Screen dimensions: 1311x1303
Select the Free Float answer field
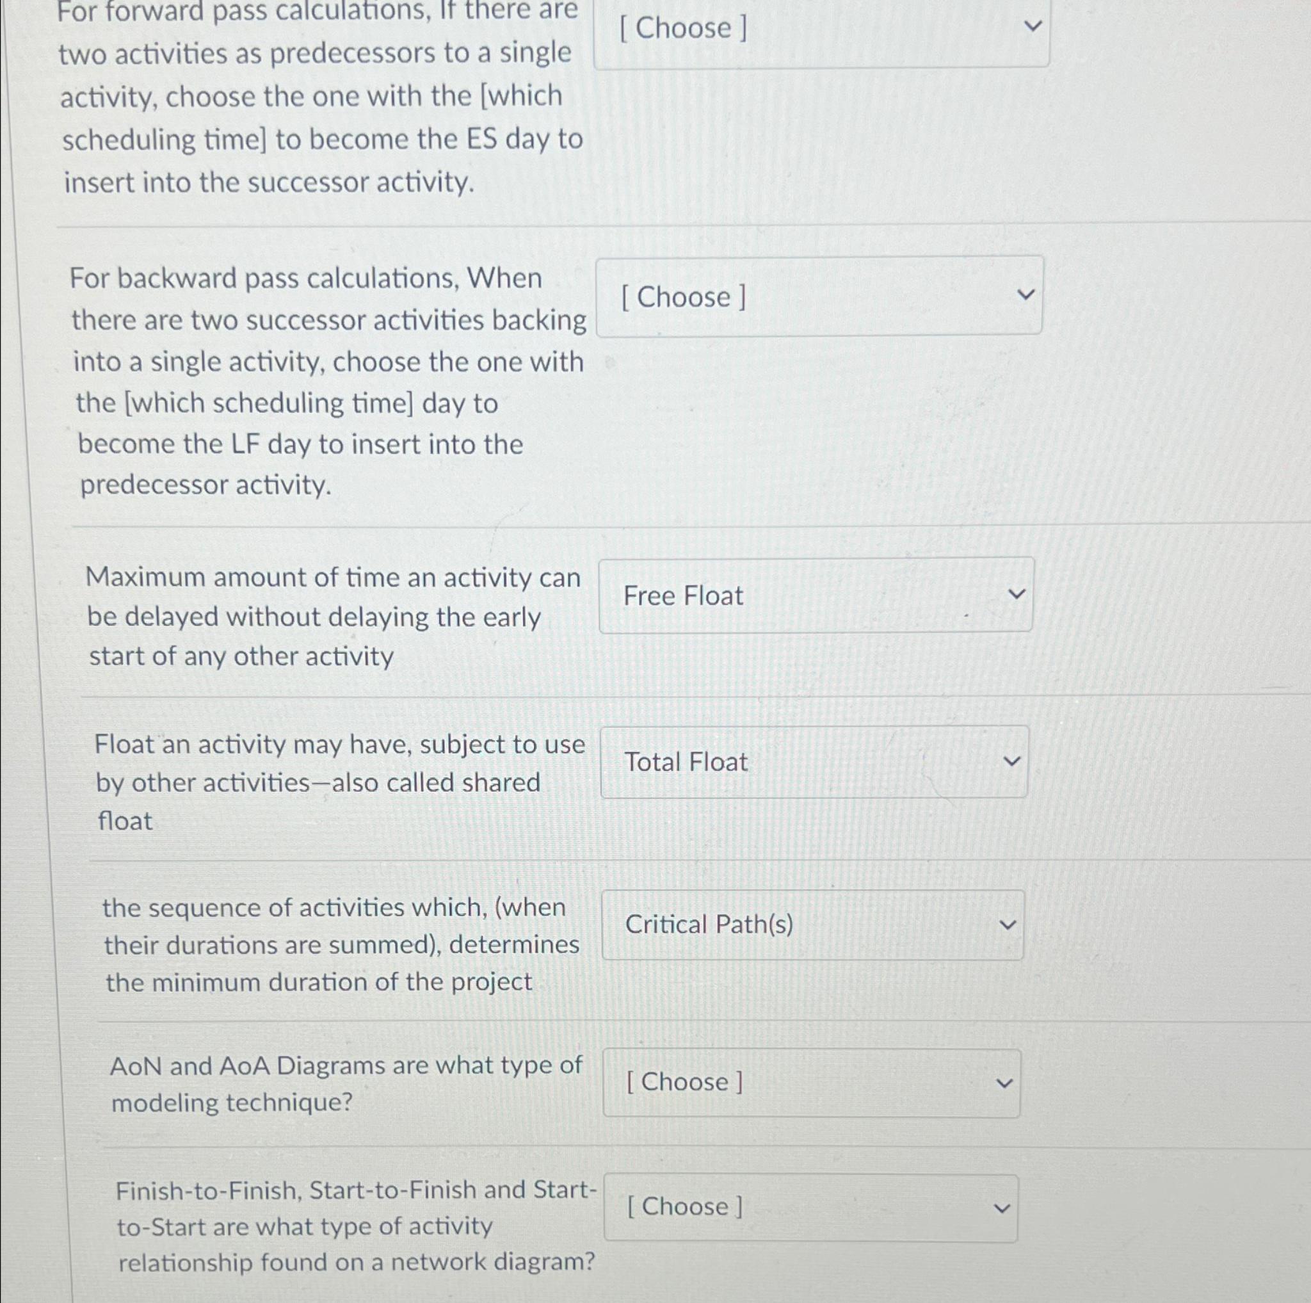click(681, 595)
